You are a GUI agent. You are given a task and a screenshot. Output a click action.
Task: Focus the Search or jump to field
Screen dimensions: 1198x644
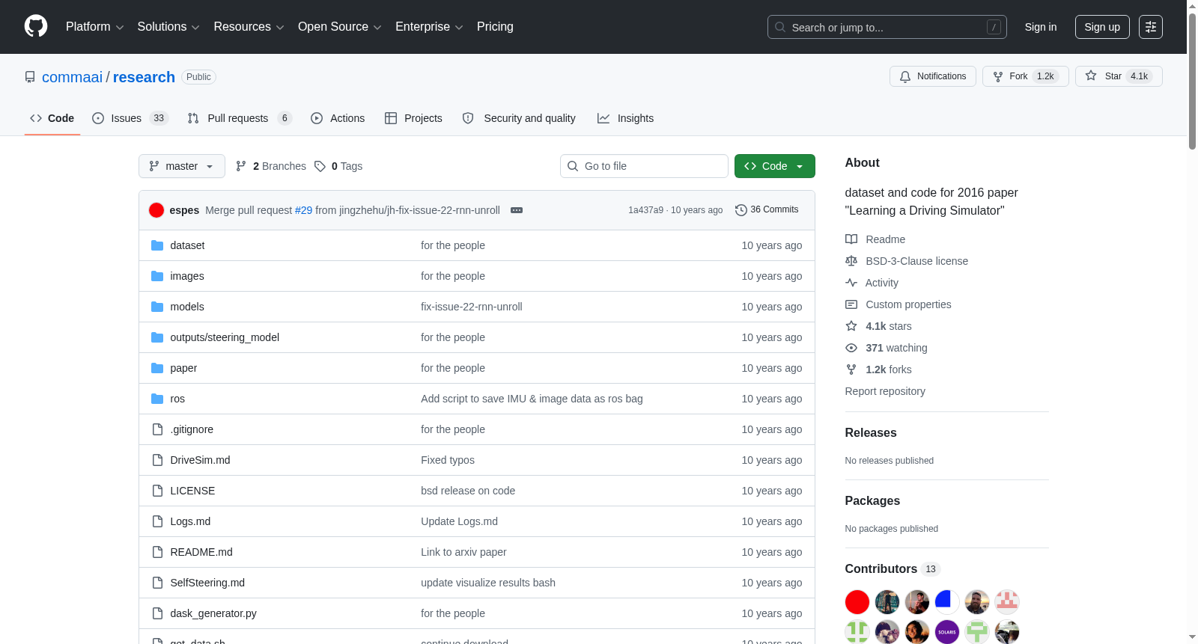pos(887,27)
